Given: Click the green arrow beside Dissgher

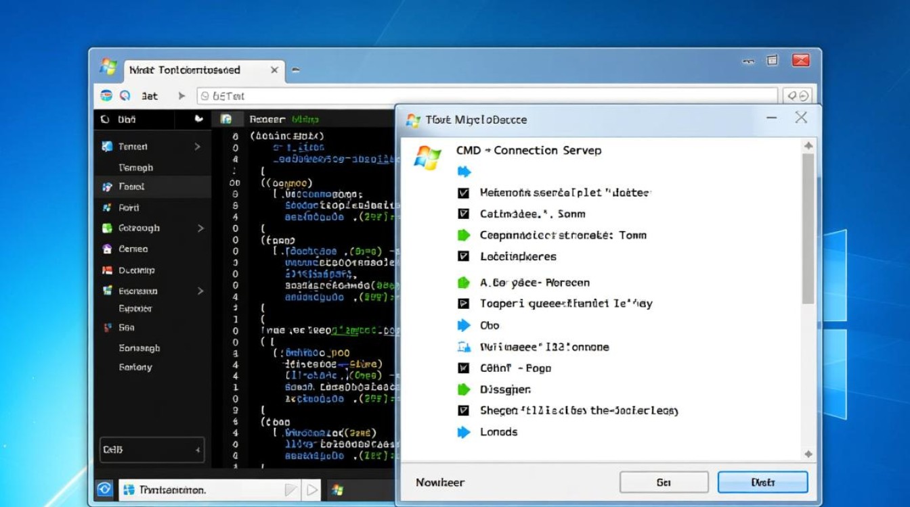Looking at the screenshot, I should pyautogui.click(x=464, y=389).
